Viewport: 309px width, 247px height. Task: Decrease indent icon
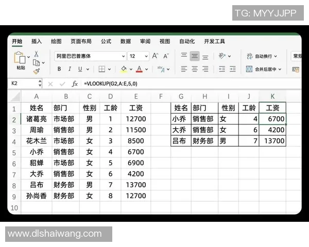click(222, 69)
